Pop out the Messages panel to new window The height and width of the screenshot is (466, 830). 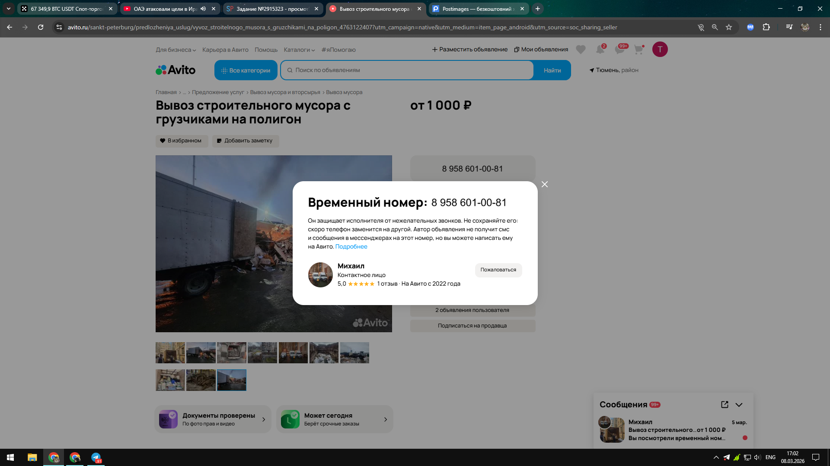725,404
